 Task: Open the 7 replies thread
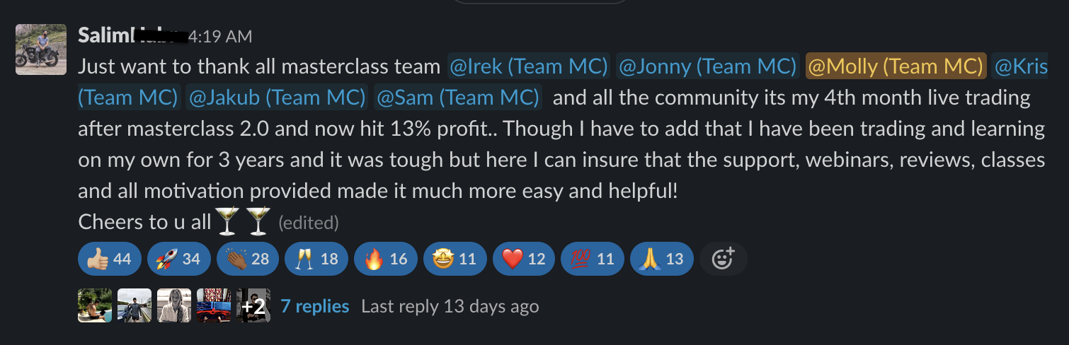(x=315, y=306)
